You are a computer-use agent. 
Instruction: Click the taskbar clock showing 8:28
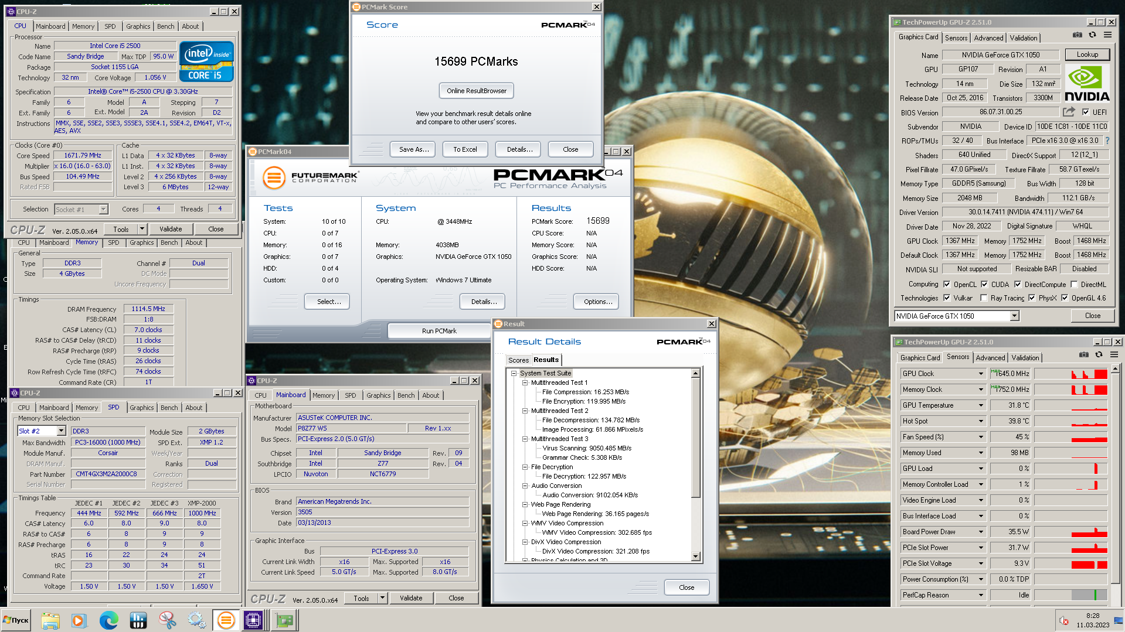[1092, 620]
